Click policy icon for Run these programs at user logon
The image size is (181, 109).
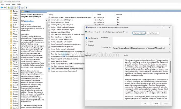point(49,66)
